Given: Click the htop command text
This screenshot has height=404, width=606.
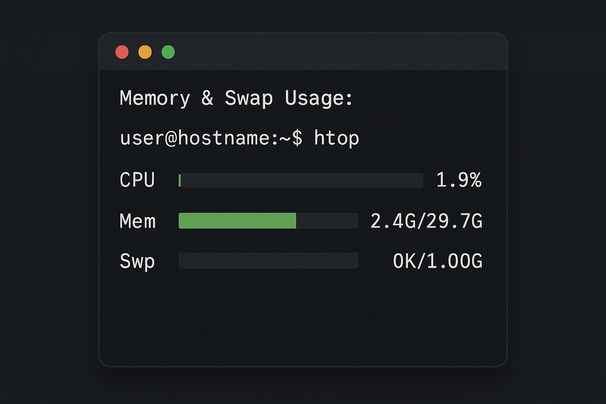Looking at the screenshot, I should [337, 138].
